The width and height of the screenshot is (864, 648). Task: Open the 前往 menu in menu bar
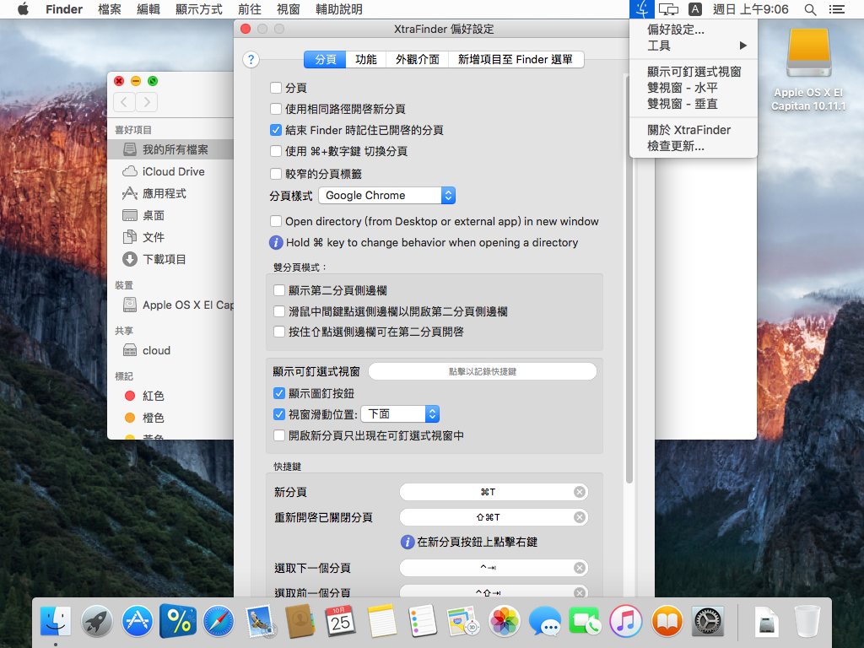coord(249,9)
